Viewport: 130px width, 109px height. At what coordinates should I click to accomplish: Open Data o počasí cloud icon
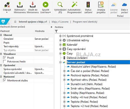[124, 5]
